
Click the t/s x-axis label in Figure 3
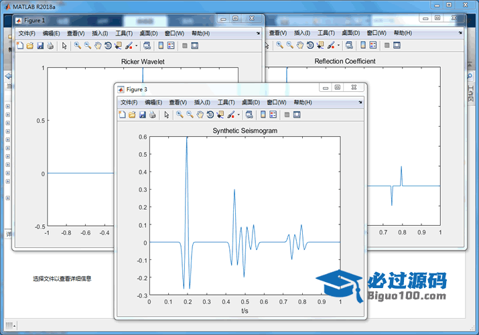pos(245,311)
